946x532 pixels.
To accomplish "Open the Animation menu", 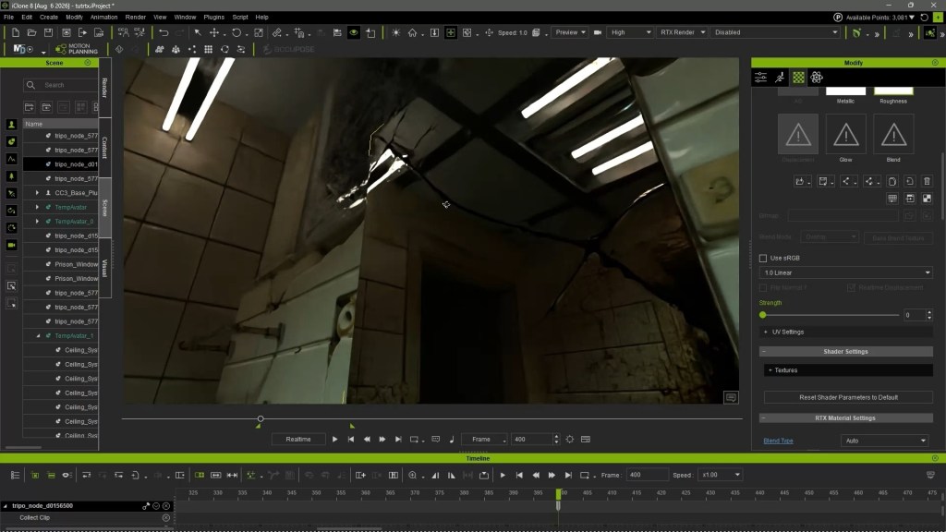I will pos(103,17).
